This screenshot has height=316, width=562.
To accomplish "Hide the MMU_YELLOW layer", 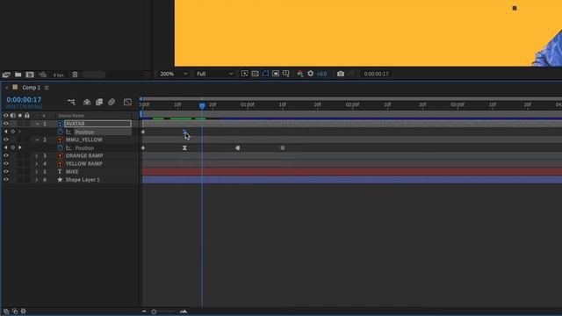I will (x=6, y=140).
